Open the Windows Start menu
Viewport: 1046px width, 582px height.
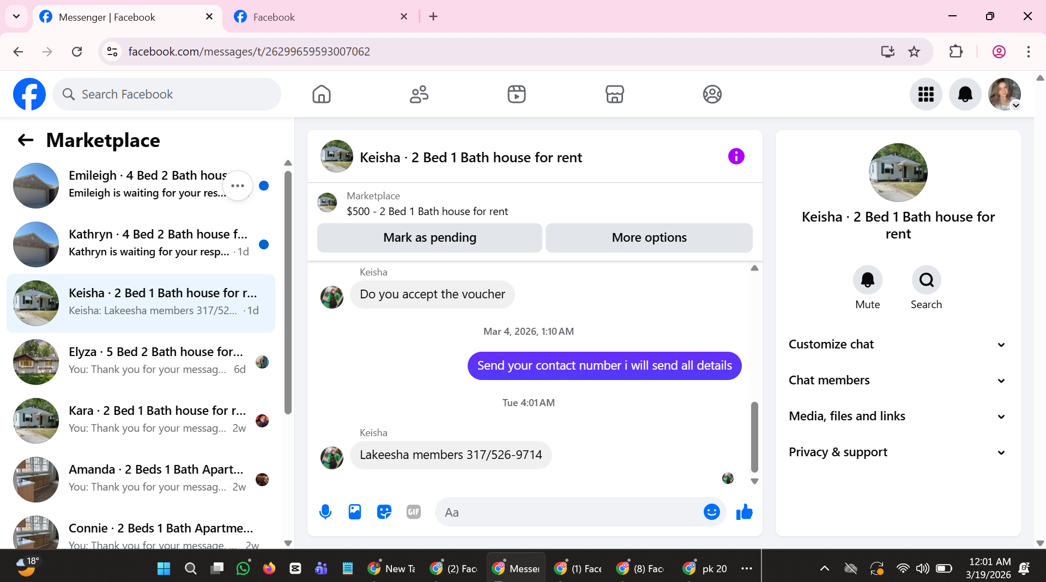[164, 568]
